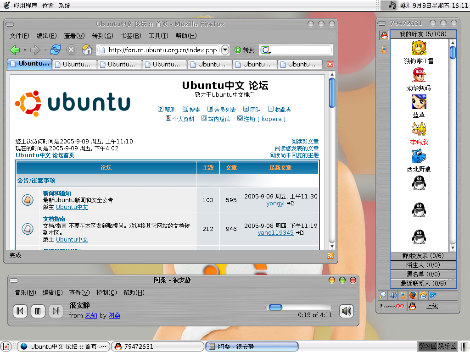
Task: Skip to previous track in music player
Action: (20, 311)
